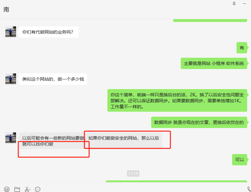This screenshot has width=251, height=192.
Task: Click the send file folder icon
Action: [17, 189]
